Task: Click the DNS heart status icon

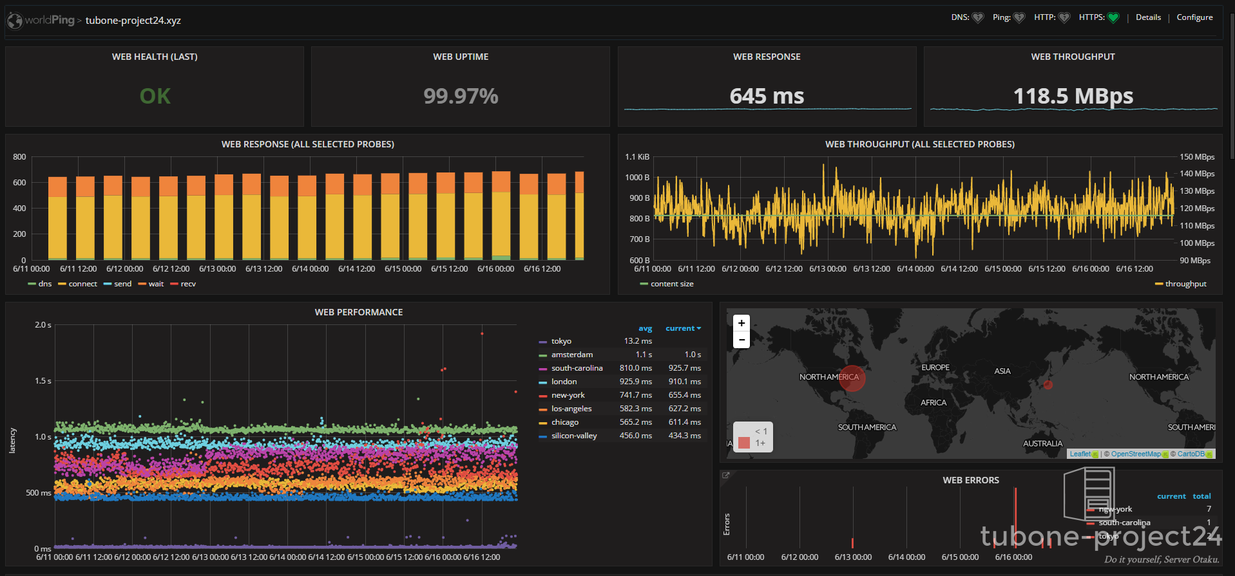Action: [978, 18]
